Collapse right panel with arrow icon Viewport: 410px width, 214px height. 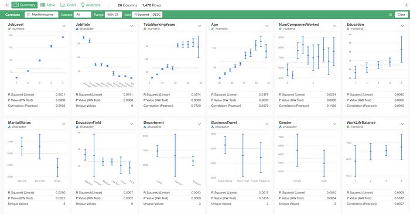[405, 5]
